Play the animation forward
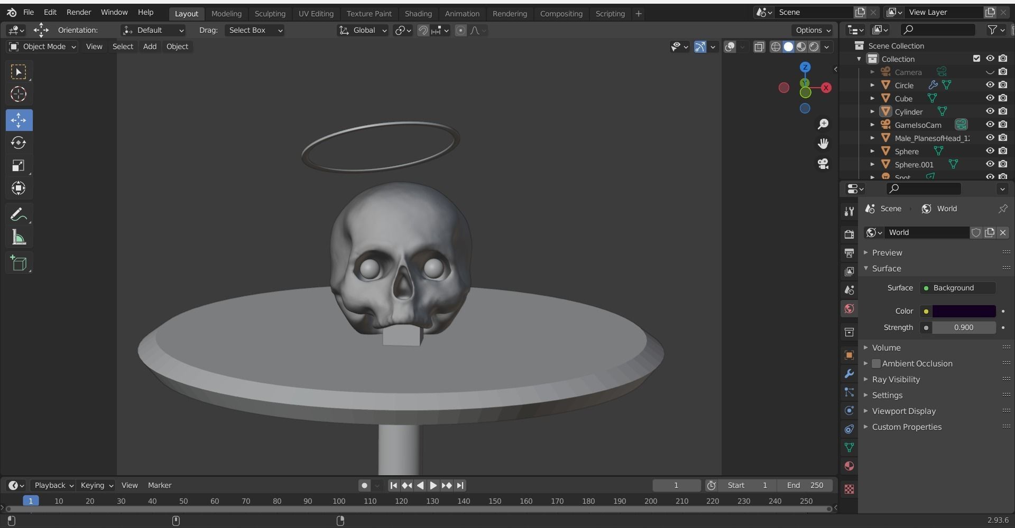1015x528 pixels. (433, 485)
